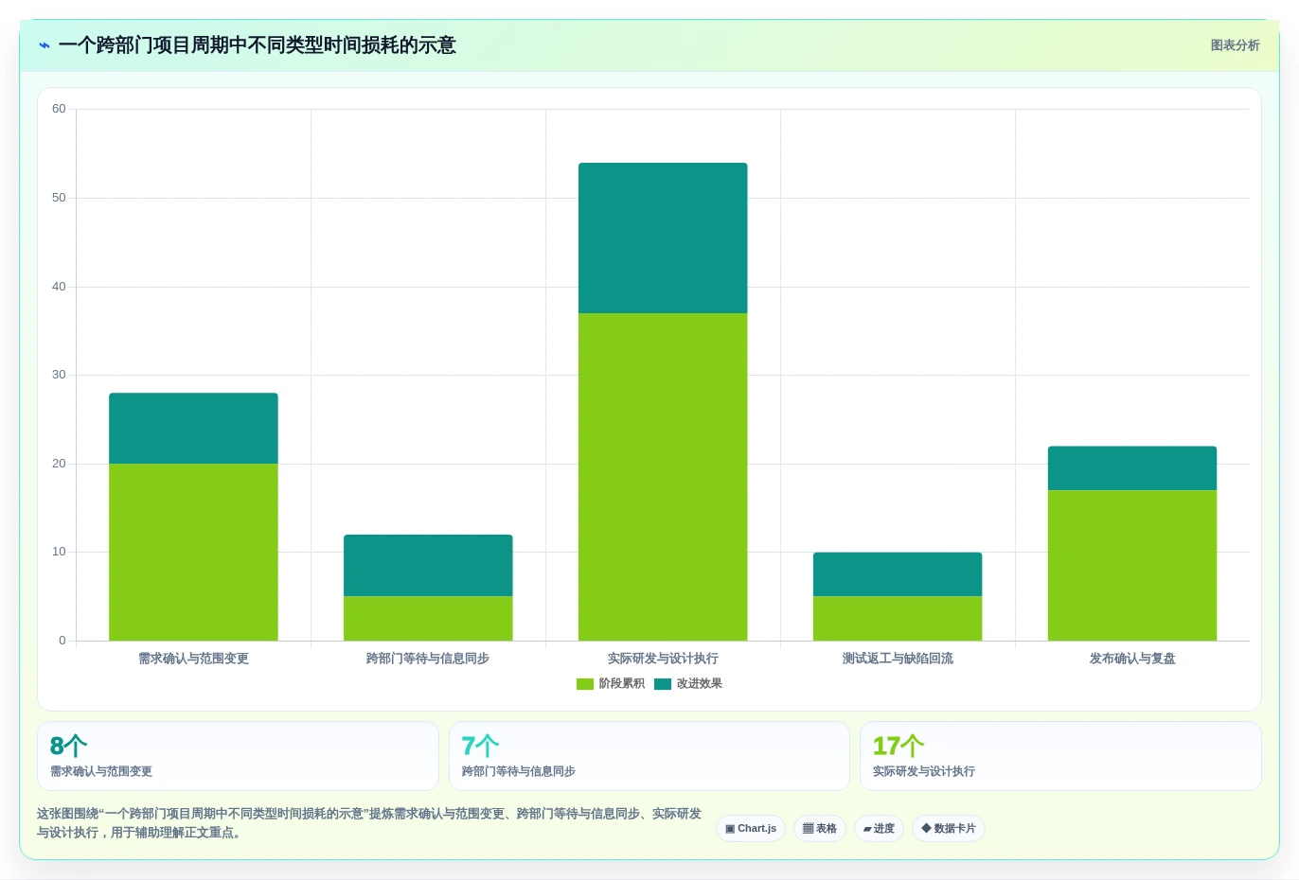Click the x-axis label 发布确认与复盘
This screenshot has height=880, width=1299.
(x=1132, y=659)
